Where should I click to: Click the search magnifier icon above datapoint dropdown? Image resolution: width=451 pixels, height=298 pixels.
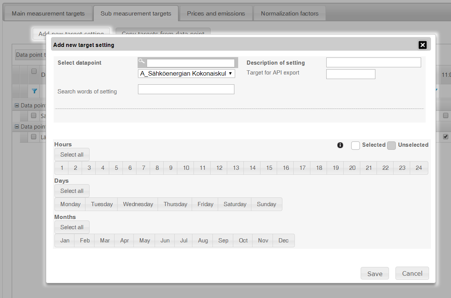point(141,61)
